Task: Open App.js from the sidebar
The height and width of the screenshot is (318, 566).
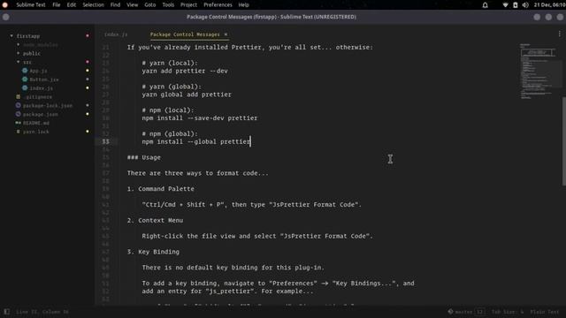Action: tap(38, 71)
